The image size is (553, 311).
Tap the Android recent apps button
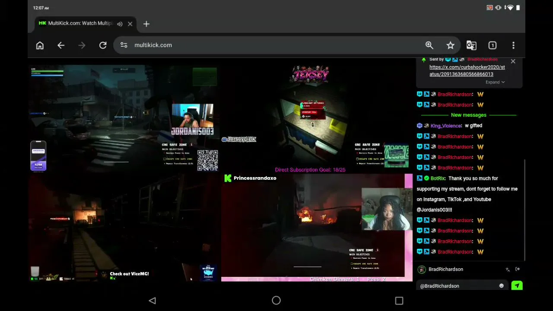[399, 301]
